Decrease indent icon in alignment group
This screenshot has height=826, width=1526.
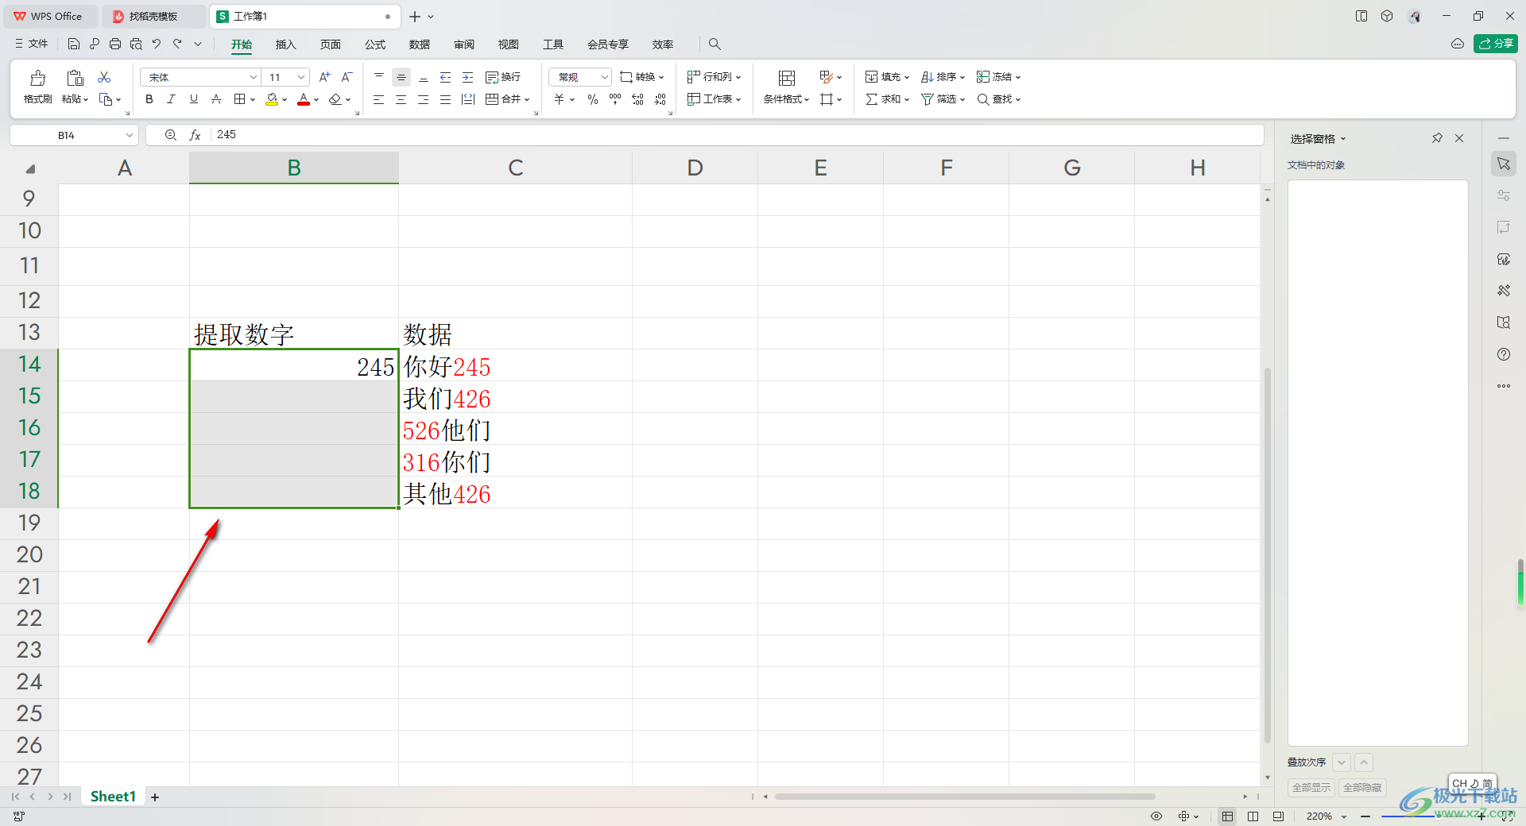coord(446,77)
